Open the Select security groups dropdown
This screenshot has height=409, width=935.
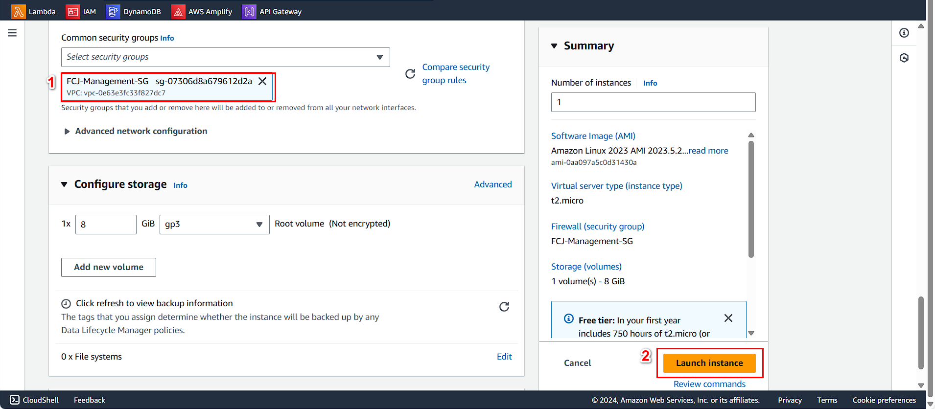[x=225, y=57]
